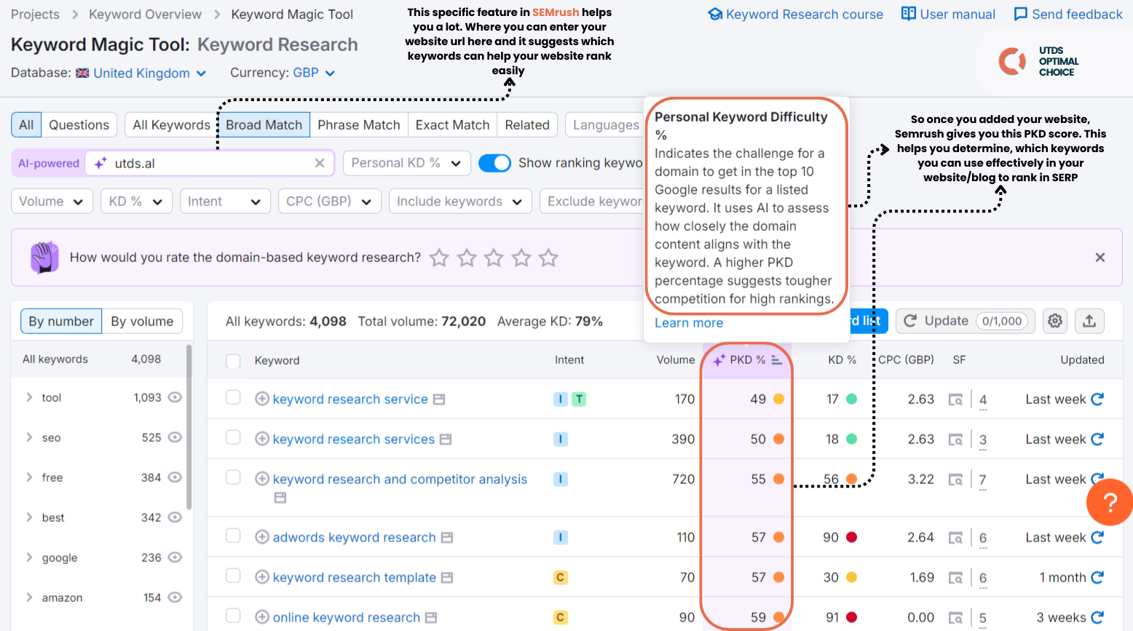Tick checkbox for adwords keyword research
1133x631 pixels.
[233, 536]
